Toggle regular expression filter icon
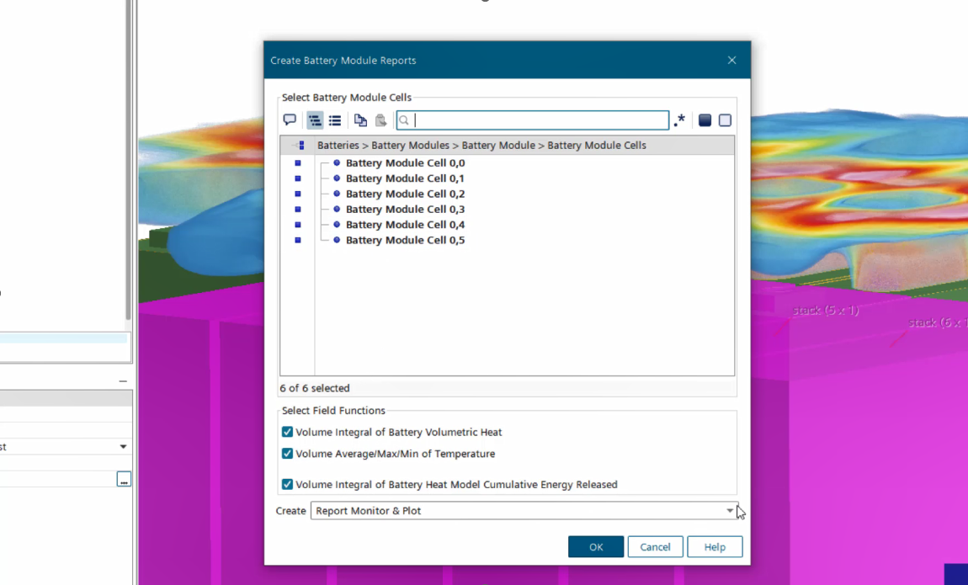Image resolution: width=968 pixels, height=585 pixels. (679, 120)
